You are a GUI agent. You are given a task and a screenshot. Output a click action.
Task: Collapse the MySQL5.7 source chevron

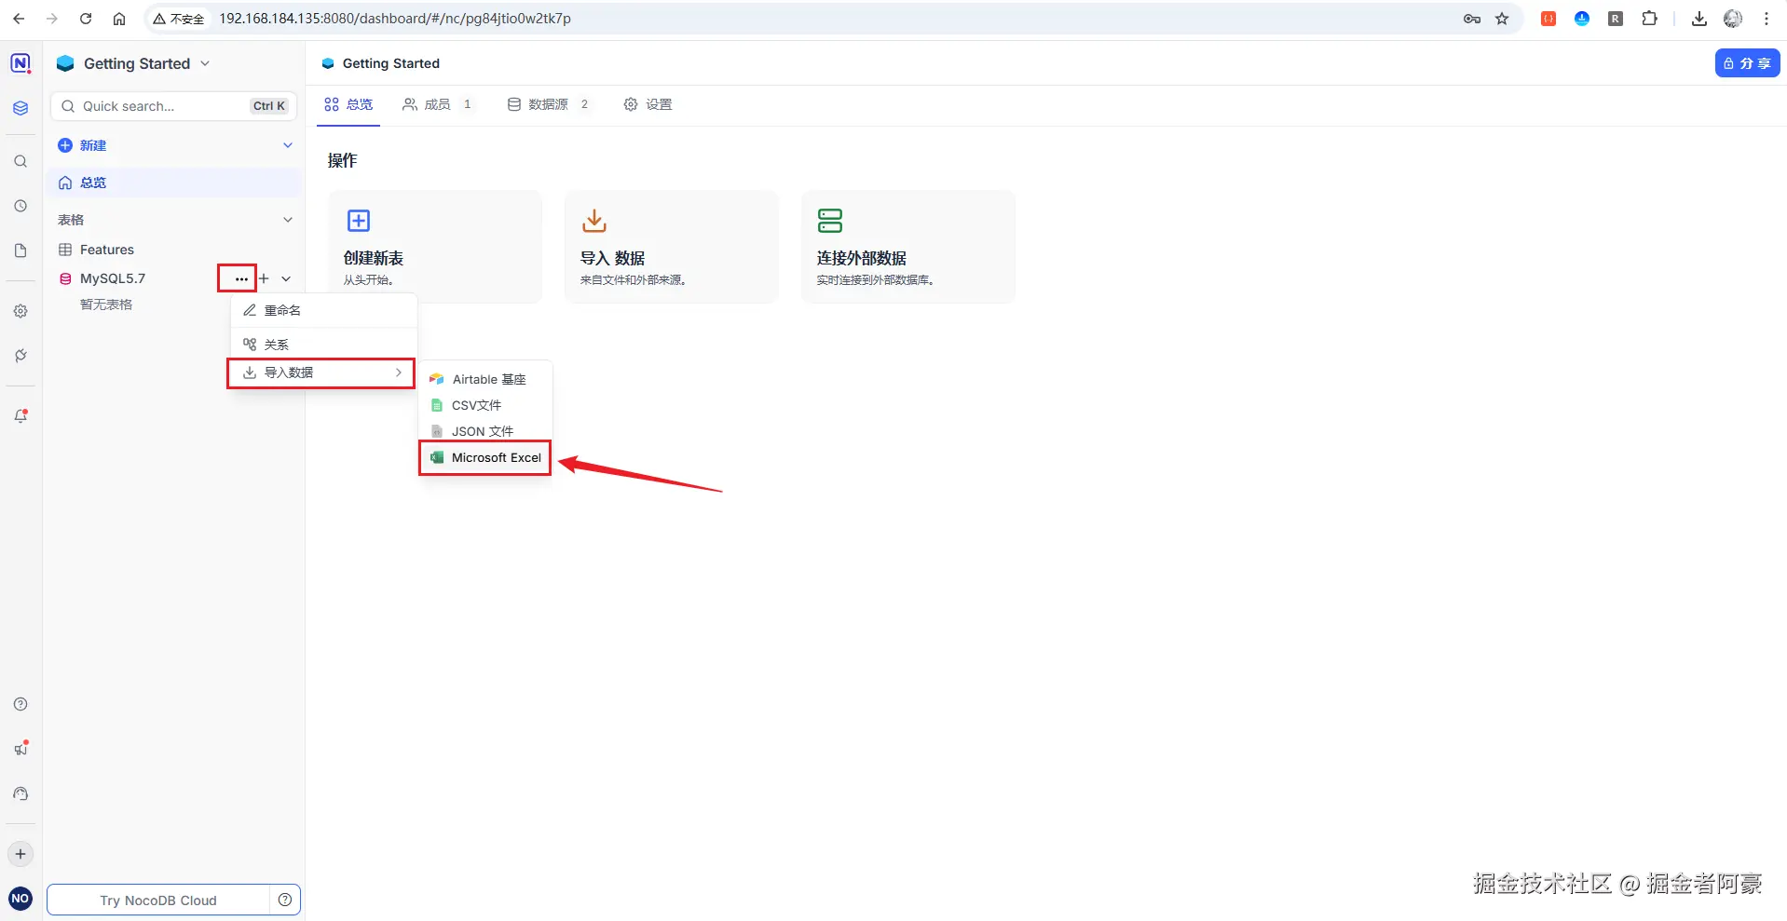(x=286, y=278)
